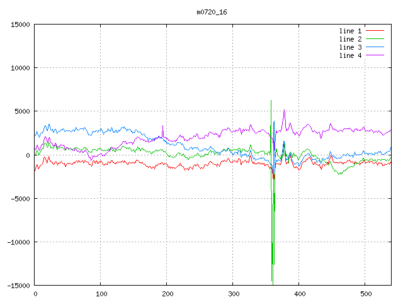Screen dimensions: 403x302
Task: Click the 100 x-axis tick label
Action: (x=101, y=294)
